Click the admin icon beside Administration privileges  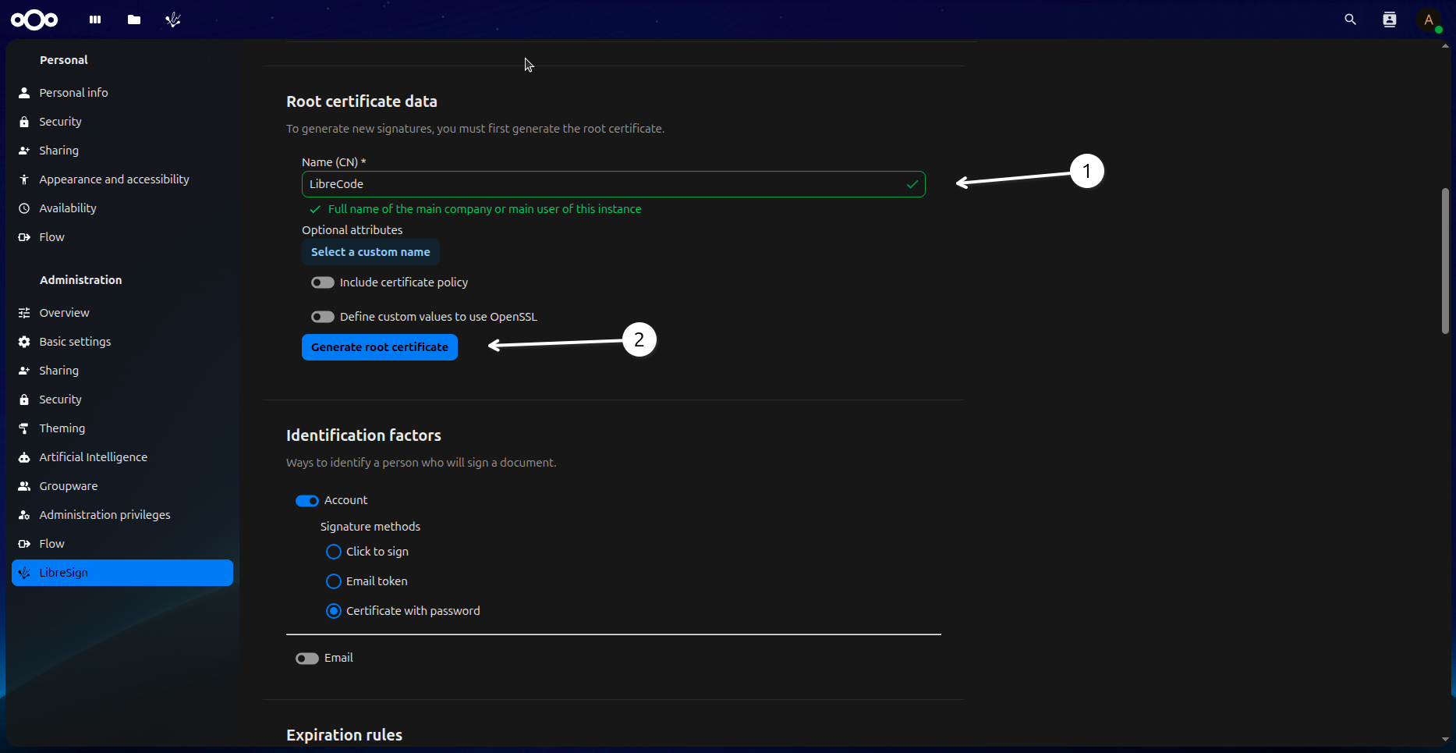[24, 515]
